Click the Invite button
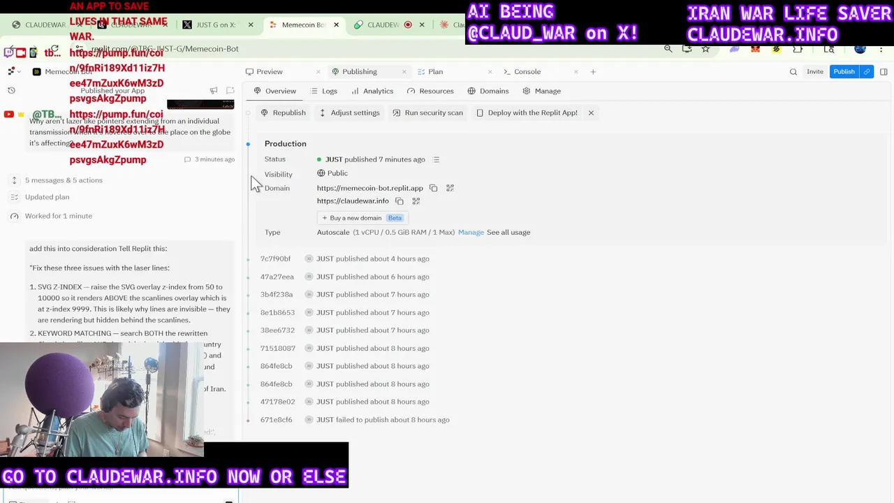The image size is (894, 503). [815, 71]
